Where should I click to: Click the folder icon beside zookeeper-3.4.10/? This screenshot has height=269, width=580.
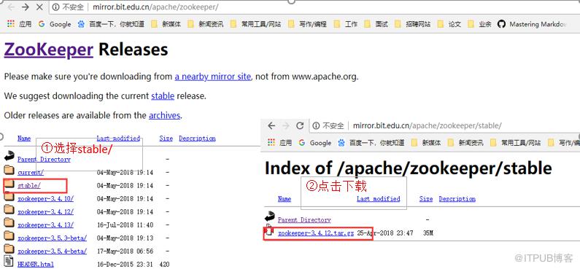[9, 197]
